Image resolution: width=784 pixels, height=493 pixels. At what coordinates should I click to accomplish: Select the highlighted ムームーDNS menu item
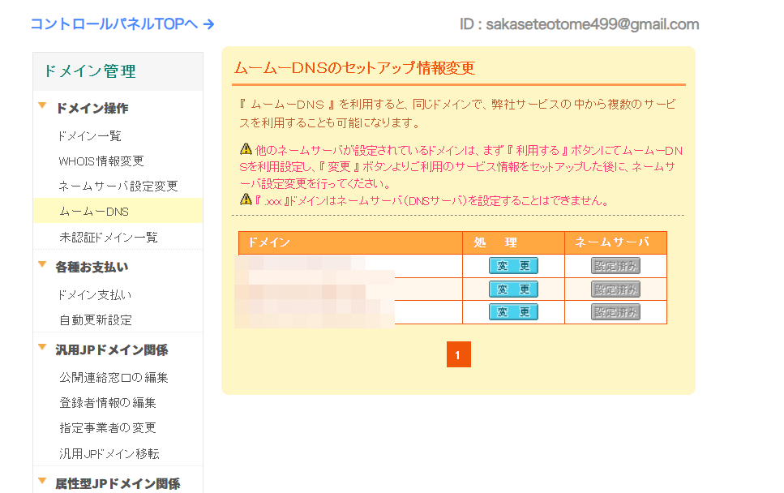[x=94, y=211]
